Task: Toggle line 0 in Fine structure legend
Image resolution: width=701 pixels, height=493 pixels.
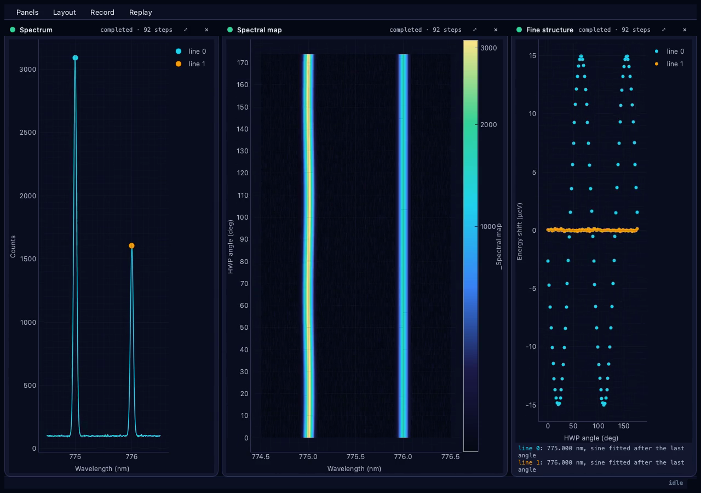Action: pyautogui.click(x=669, y=51)
